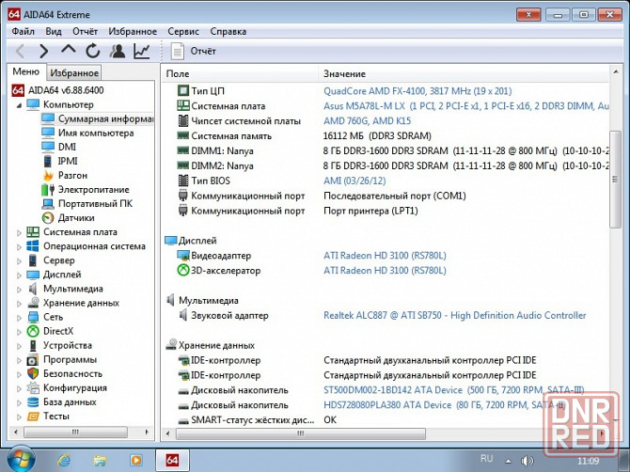
Task: Go up one level with the up arrow
Action: click(x=69, y=50)
